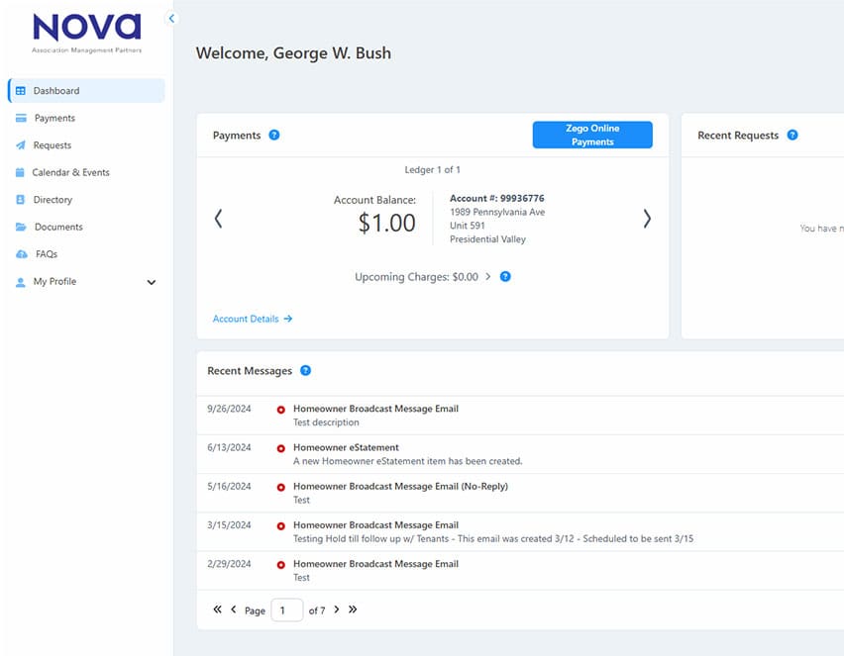Viewport: 844px width, 656px height.
Task: Open the Requests menu item
Action: pyautogui.click(x=53, y=145)
